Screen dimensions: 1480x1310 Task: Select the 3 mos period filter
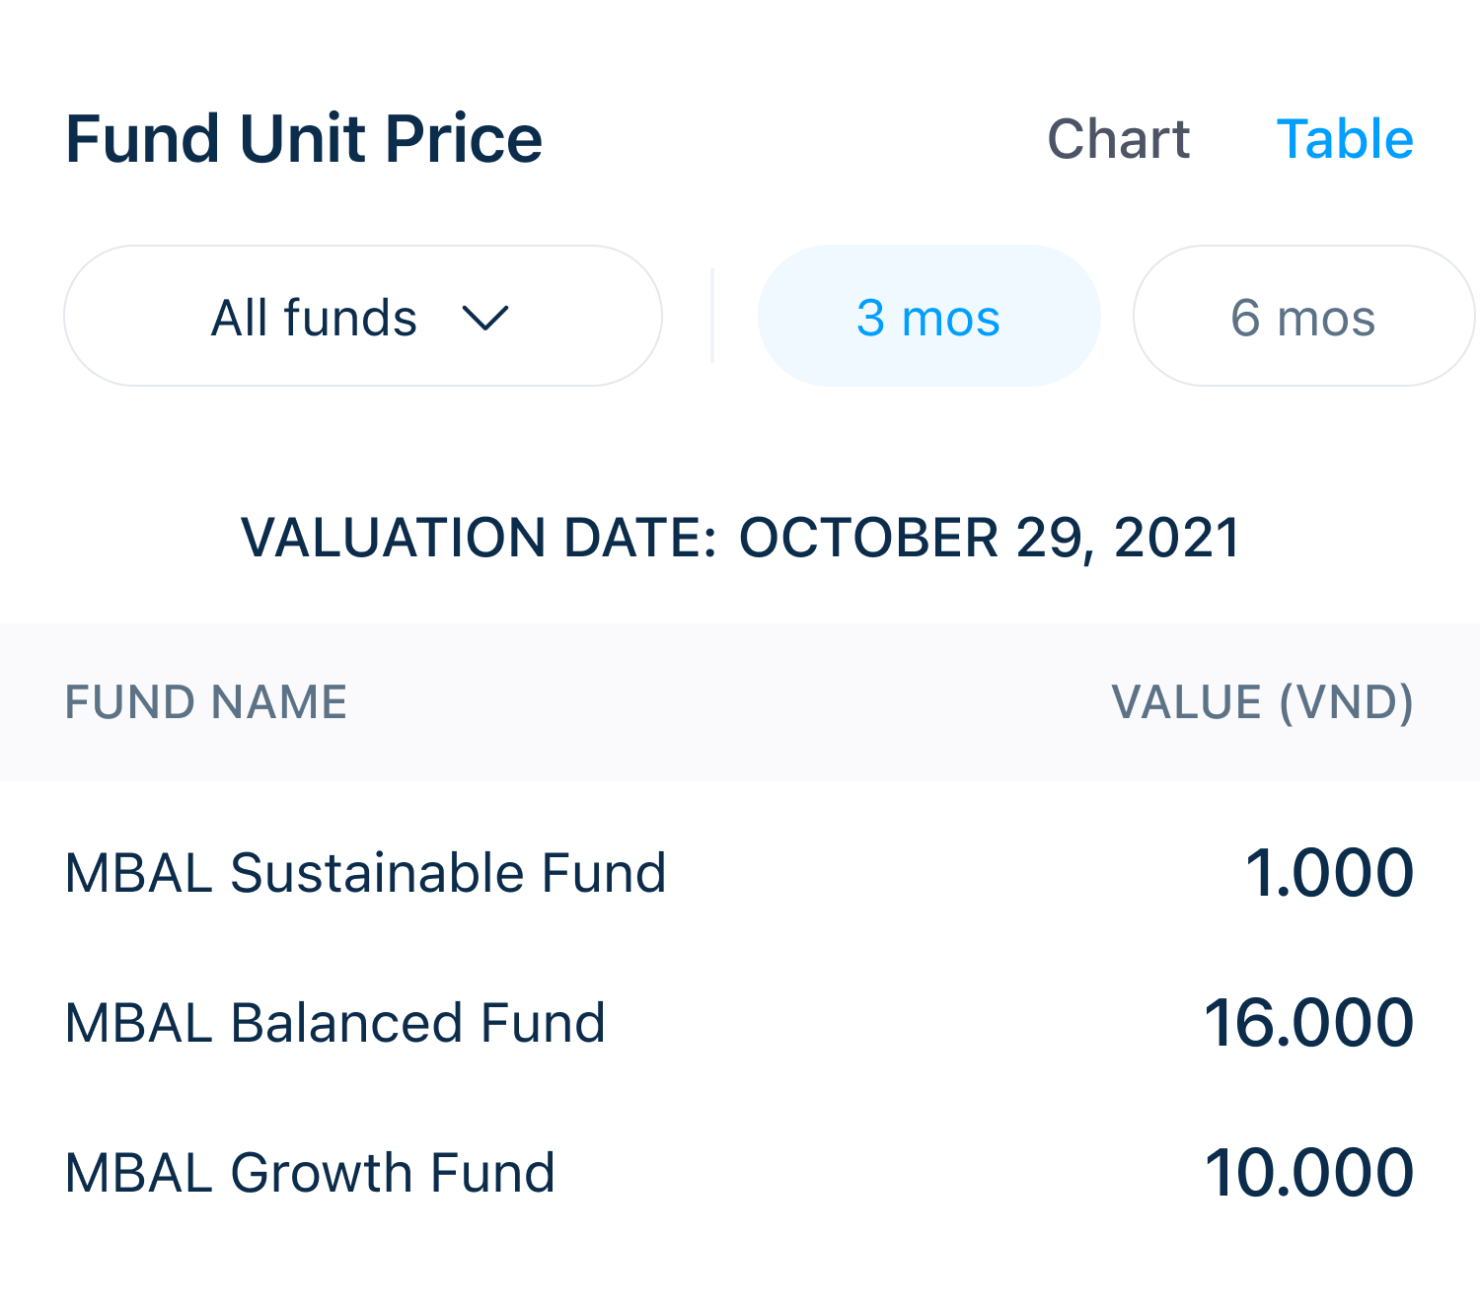point(928,318)
